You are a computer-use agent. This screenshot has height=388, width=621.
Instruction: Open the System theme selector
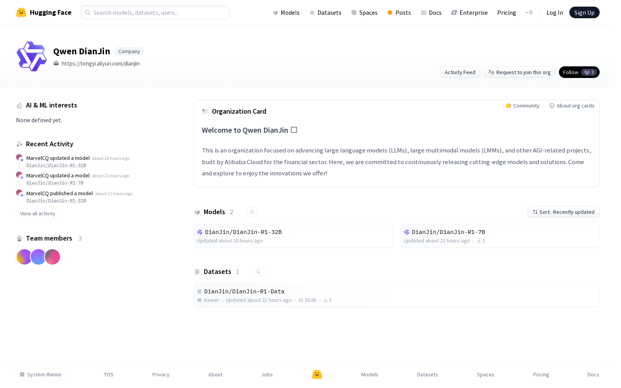click(x=41, y=374)
